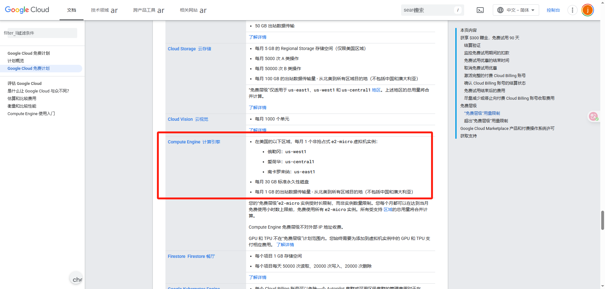Screen dimensions: 605x289
Task: Click sidebar heading 评估 Google Cloud
Action: point(25,83)
